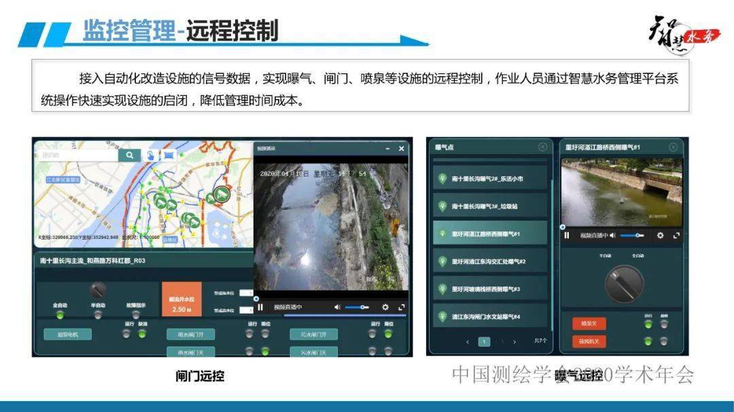Image resolution: width=734 pixels, height=412 pixels.
Task: Adjust the volume slider in gate video window
Action: click(x=357, y=307)
